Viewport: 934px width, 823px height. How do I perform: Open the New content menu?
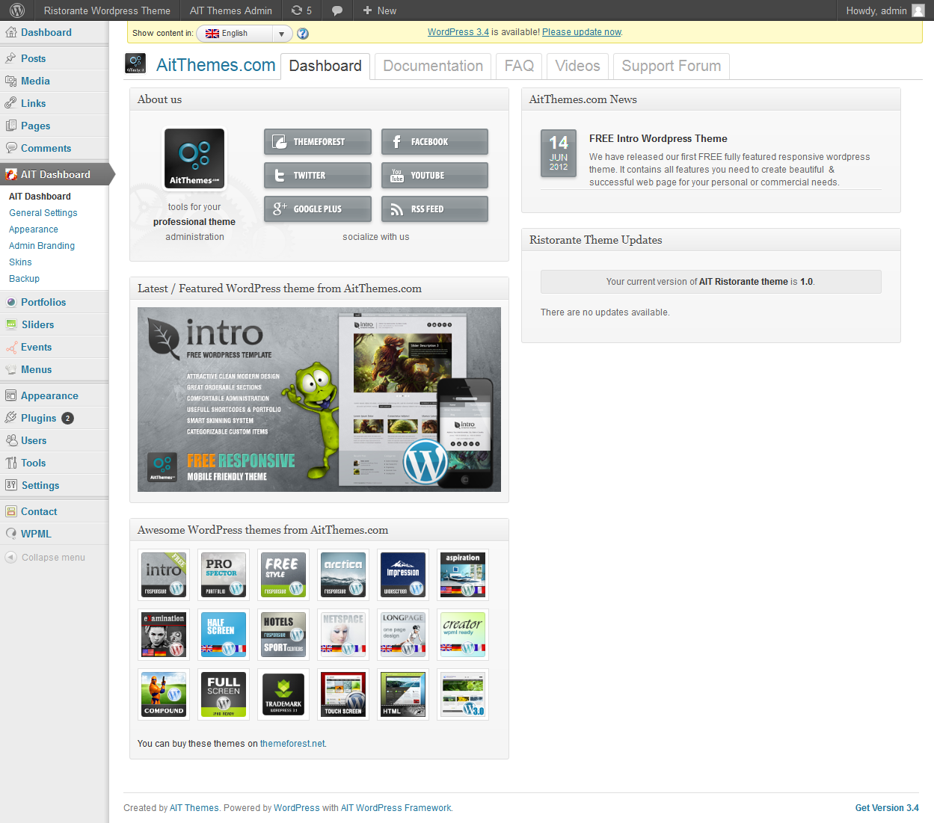click(379, 10)
